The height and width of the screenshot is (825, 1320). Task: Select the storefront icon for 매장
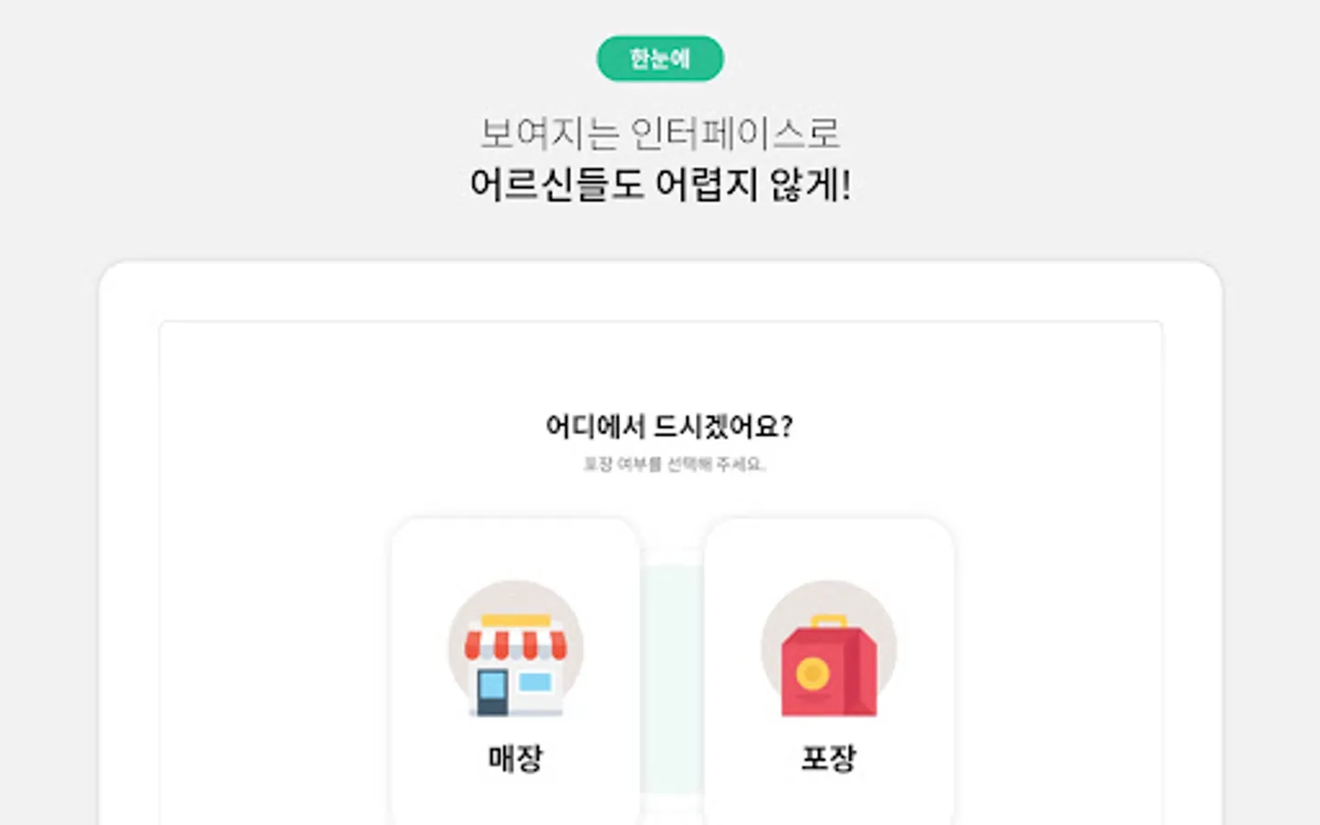pyautogui.click(x=515, y=649)
